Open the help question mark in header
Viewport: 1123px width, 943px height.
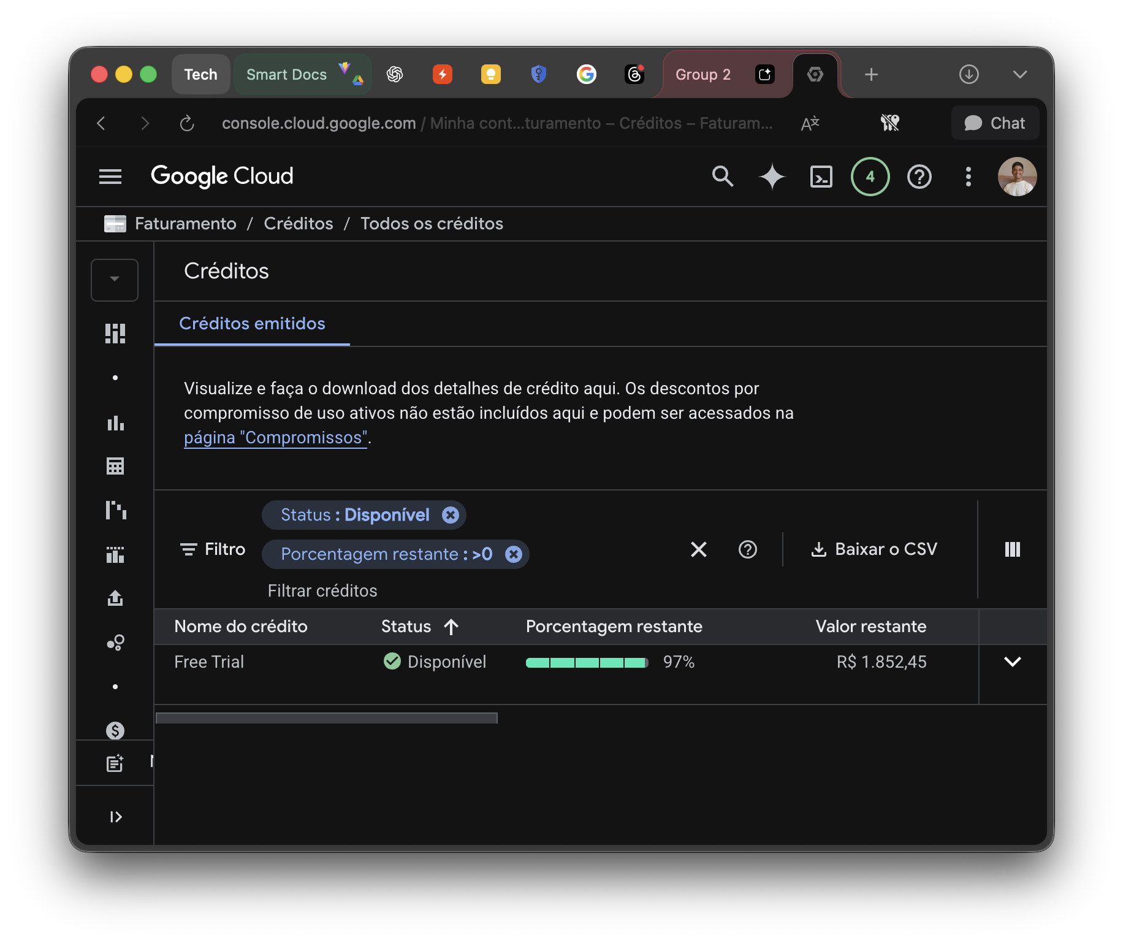(919, 177)
